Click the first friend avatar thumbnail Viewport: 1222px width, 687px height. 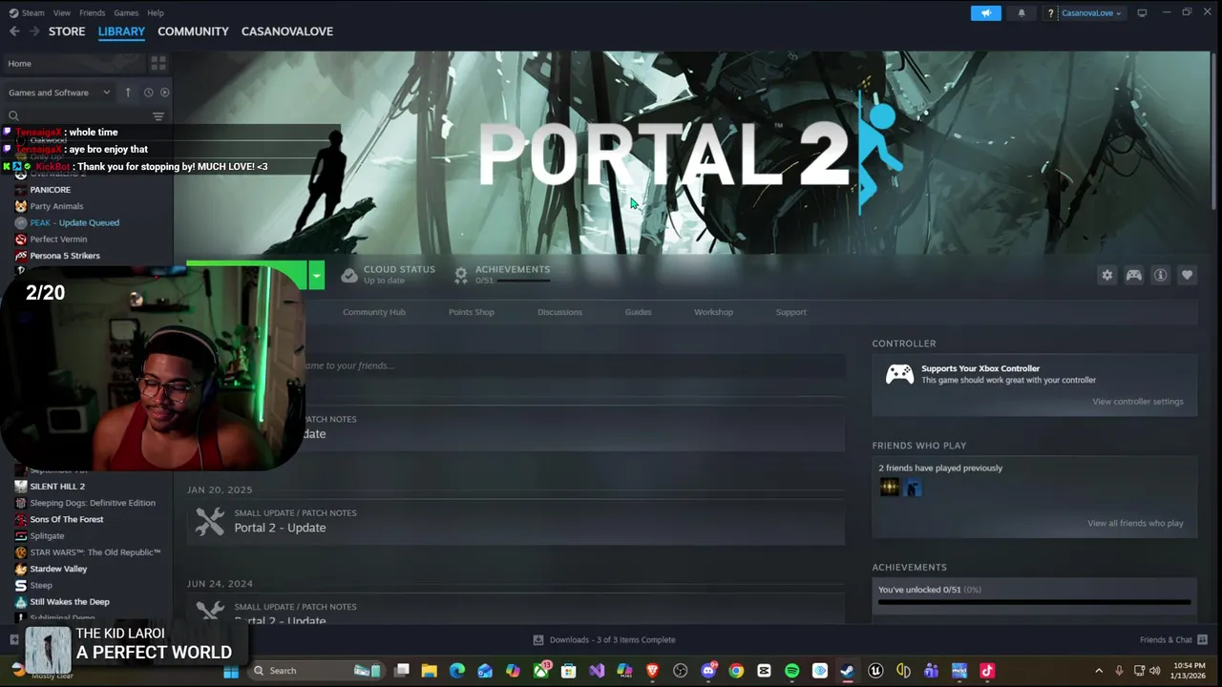coord(890,488)
